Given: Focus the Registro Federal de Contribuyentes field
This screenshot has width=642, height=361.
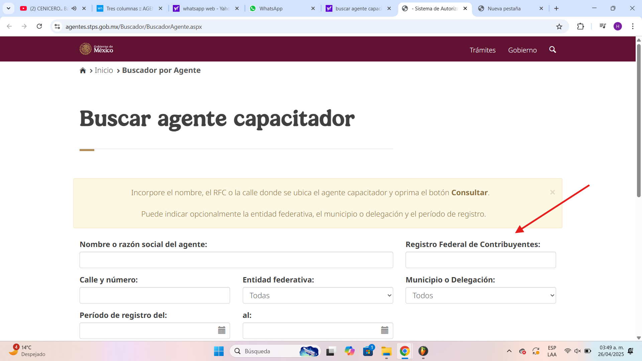Looking at the screenshot, I should click(480, 260).
